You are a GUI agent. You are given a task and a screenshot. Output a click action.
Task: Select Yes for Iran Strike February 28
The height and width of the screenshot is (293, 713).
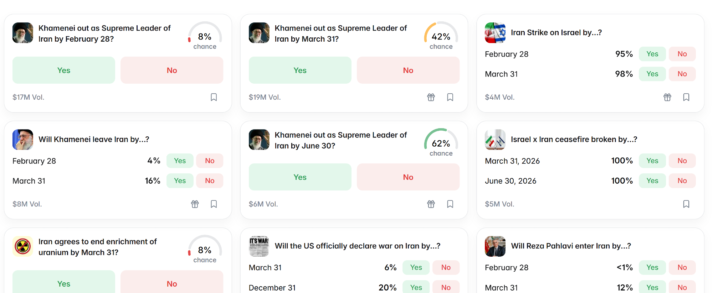tap(652, 54)
